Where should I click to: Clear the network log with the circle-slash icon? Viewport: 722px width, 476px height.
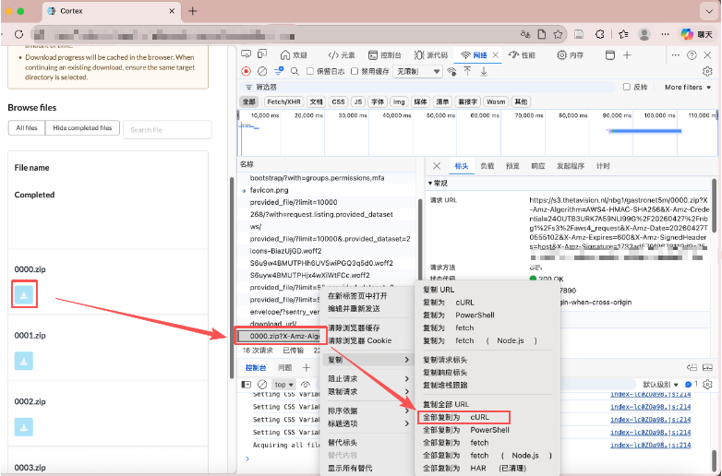click(262, 71)
